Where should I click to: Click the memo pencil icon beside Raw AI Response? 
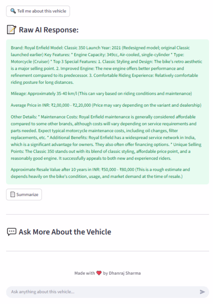click(11, 30)
